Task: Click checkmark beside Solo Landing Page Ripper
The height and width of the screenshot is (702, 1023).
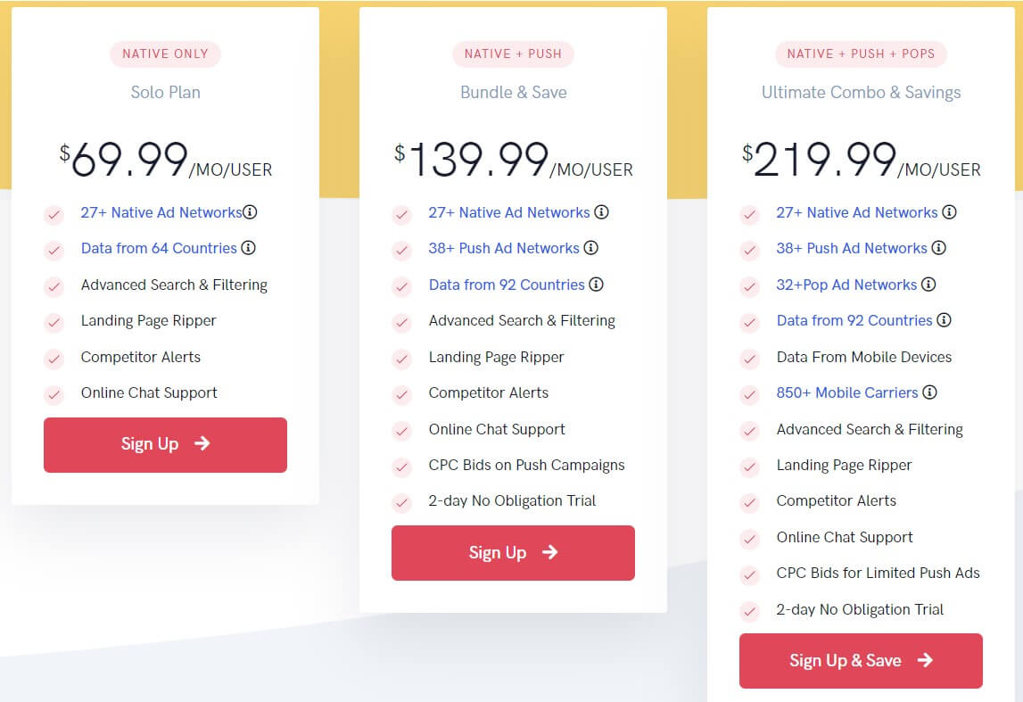Action: point(54,322)
